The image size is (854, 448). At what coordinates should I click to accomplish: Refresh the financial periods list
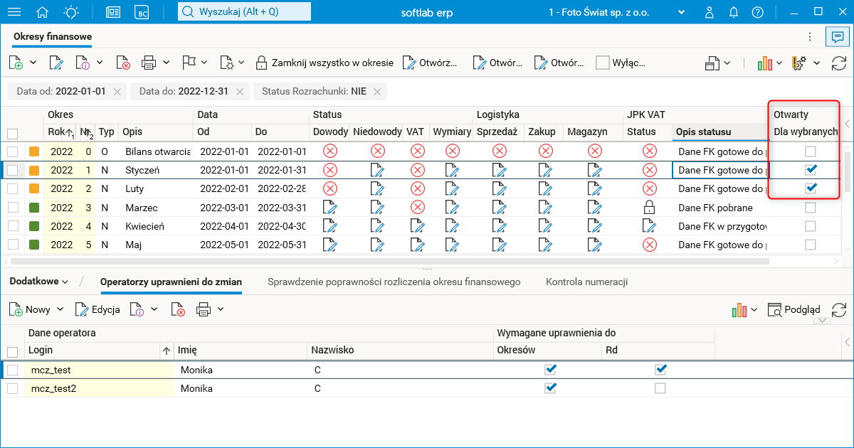(x=839, y=63)
